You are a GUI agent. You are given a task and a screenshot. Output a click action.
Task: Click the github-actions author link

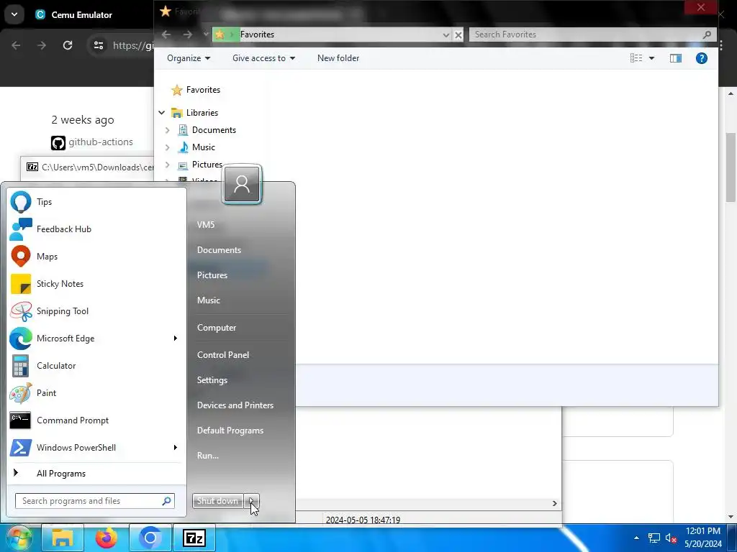point(101,142)
